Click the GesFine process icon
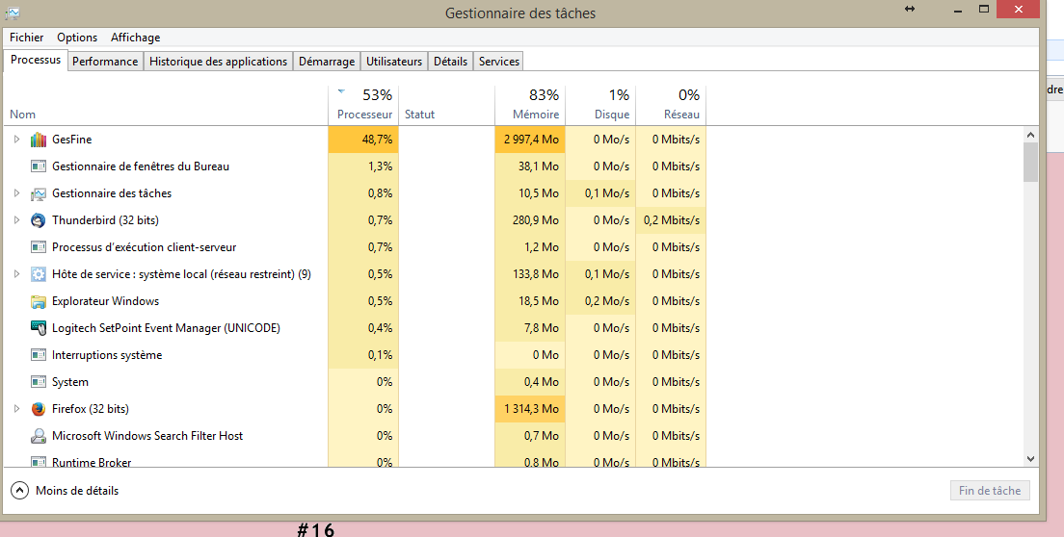 point(39,140)
